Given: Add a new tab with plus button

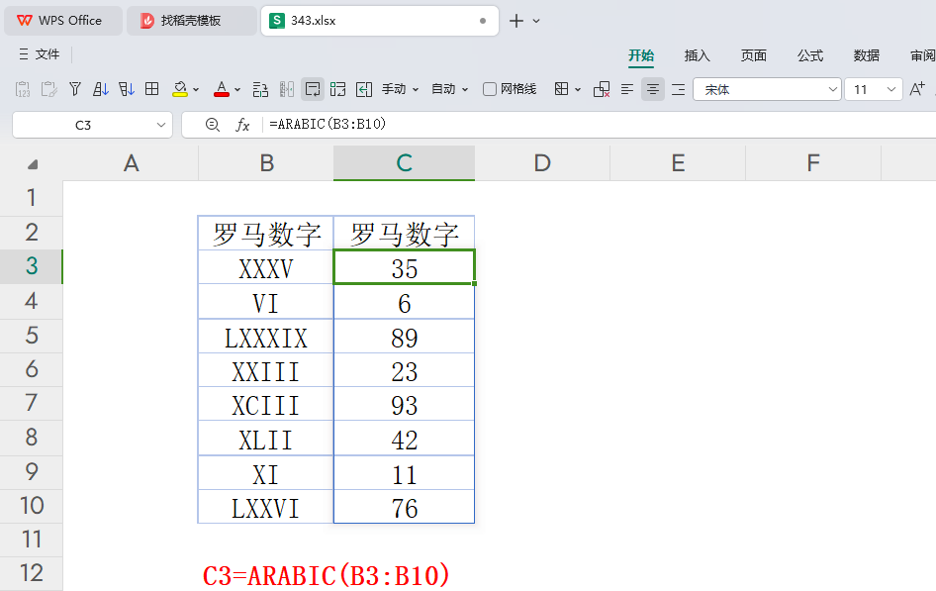Looking at the screenshot, I should [515, 21].
